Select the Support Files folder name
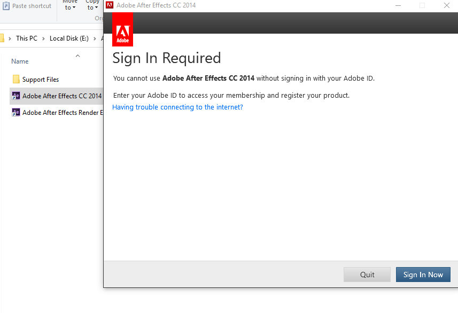This screenshot has height=313, width=458. click(x=41, y=80)
